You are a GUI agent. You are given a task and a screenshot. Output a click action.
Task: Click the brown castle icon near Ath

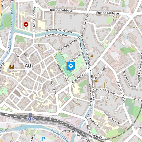[12, 67]
